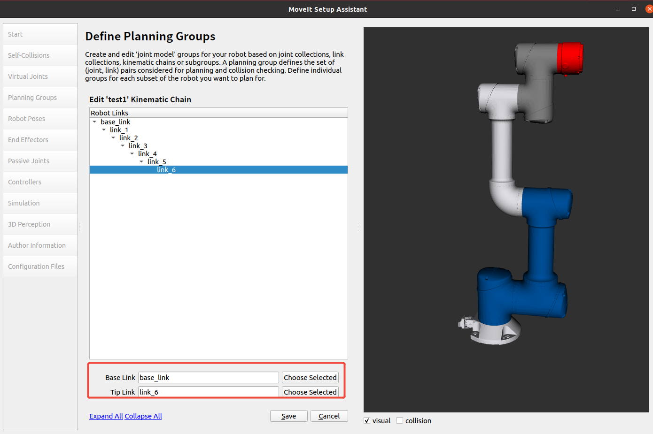
Task: Select base_link in Robot Links tree
Action: pyautogui.click(x=115, y=122)
